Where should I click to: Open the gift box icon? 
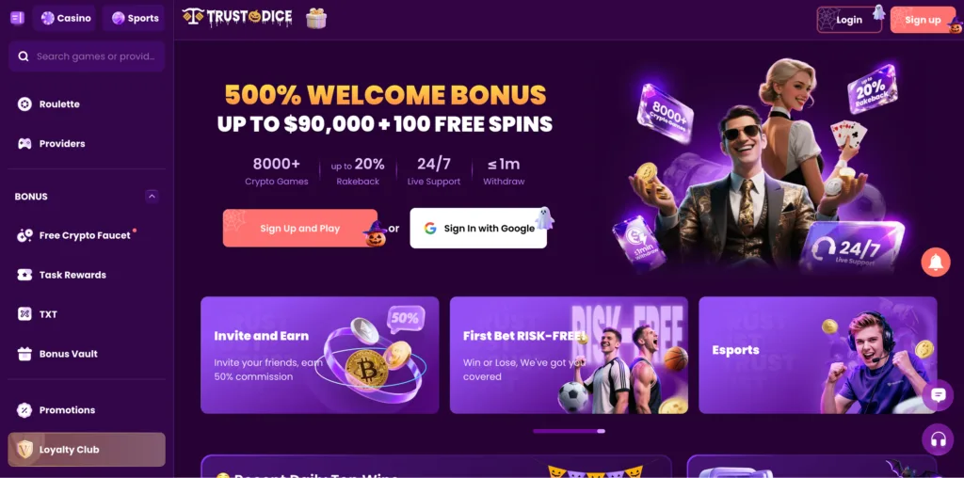(316, 19)
